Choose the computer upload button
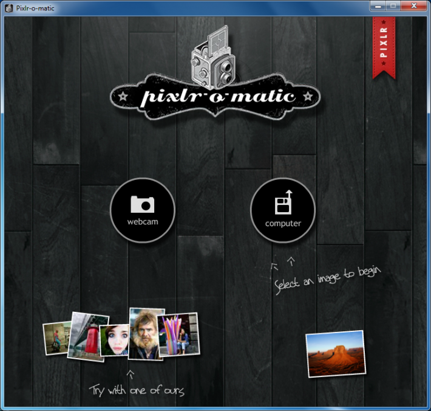The width and height of the screenshot is (431, 411). (x=283, y=210)
